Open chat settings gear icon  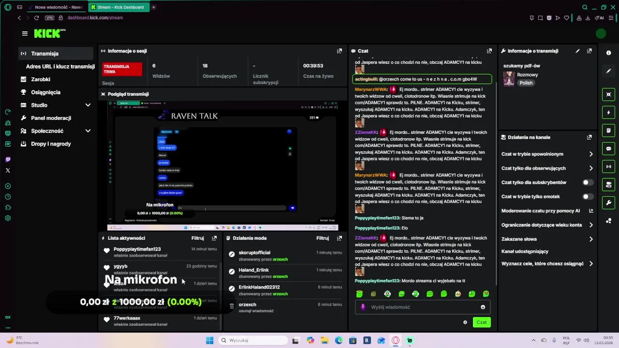465,322
